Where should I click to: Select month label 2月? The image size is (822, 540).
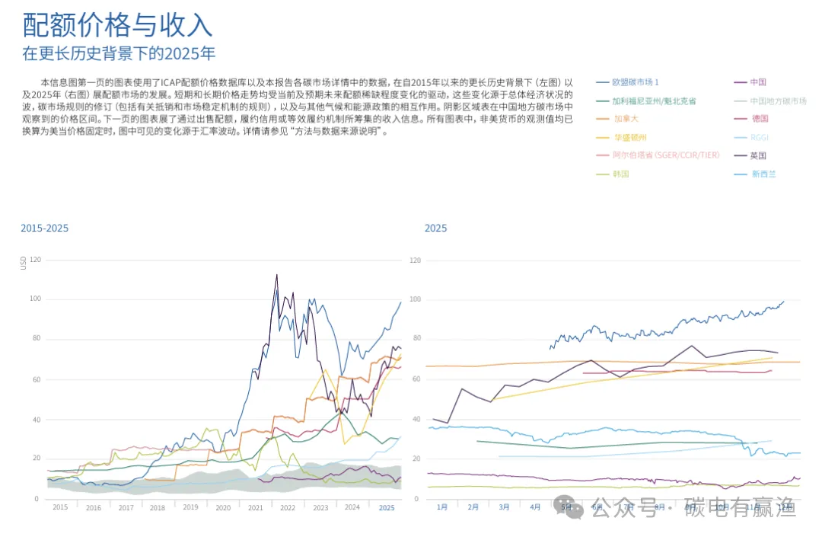473,507
